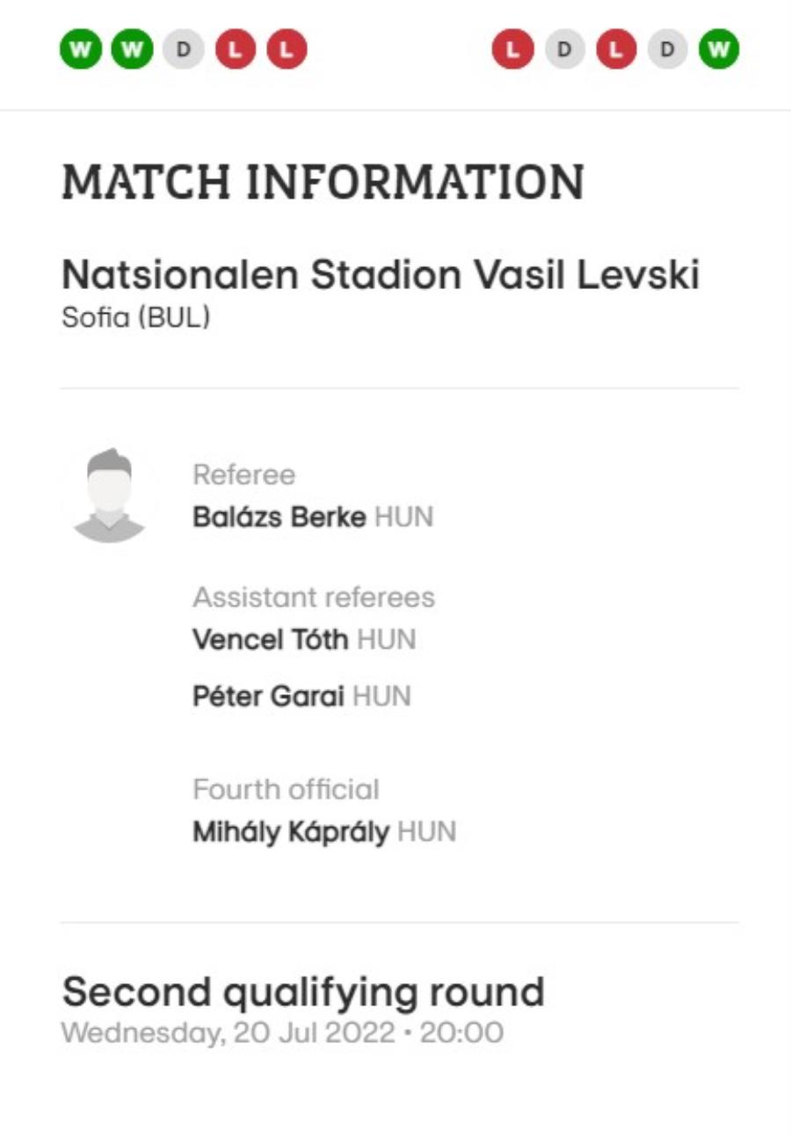This screenshot has width=791, height=1138.
Task: Click first red L badge in left form row
Action: (x=235, y=49)
